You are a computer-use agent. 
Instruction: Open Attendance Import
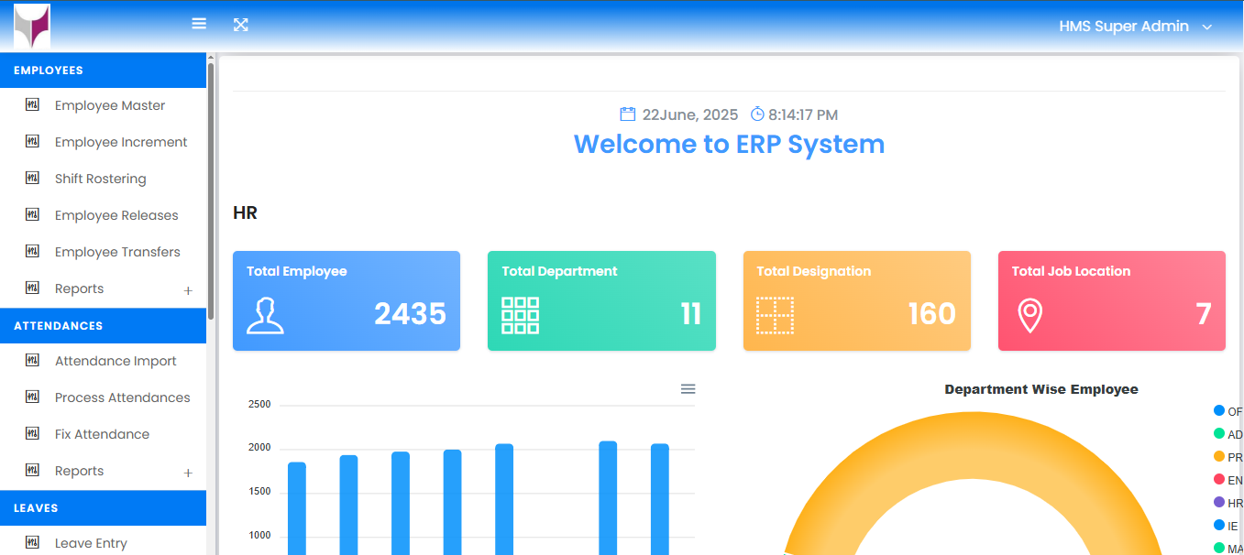click(116, 361)
